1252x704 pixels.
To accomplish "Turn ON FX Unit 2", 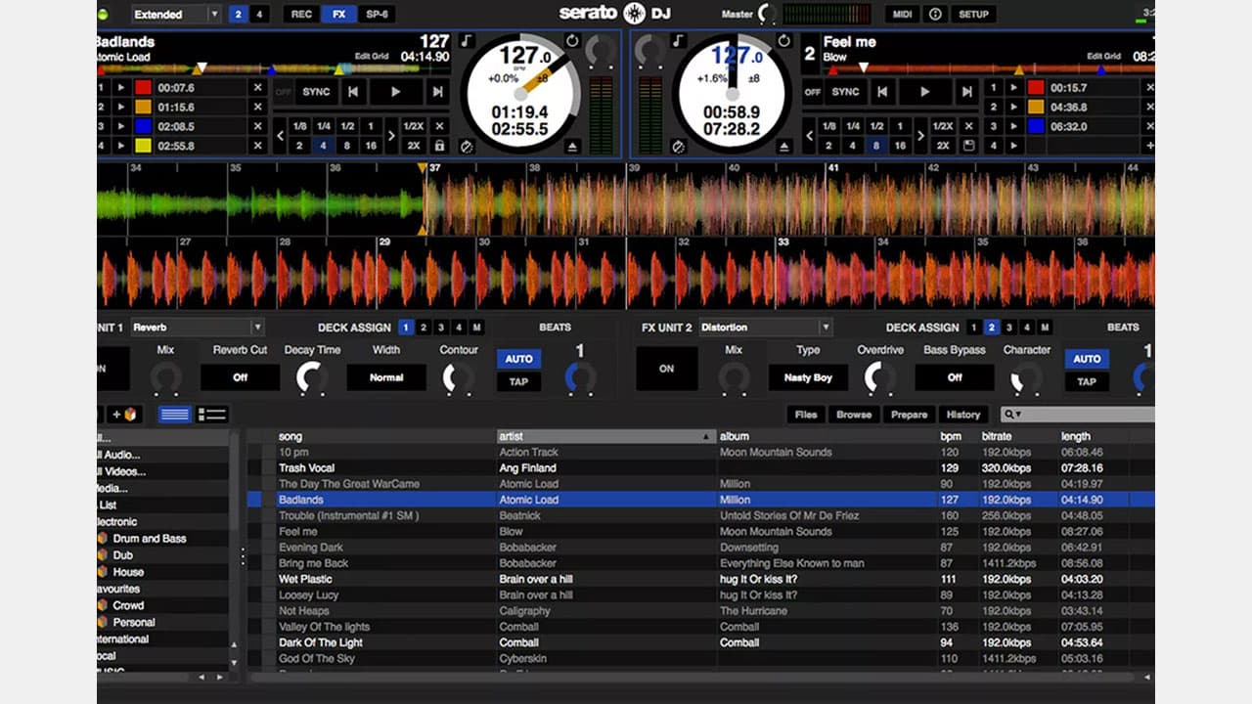I will coord(667,369).
